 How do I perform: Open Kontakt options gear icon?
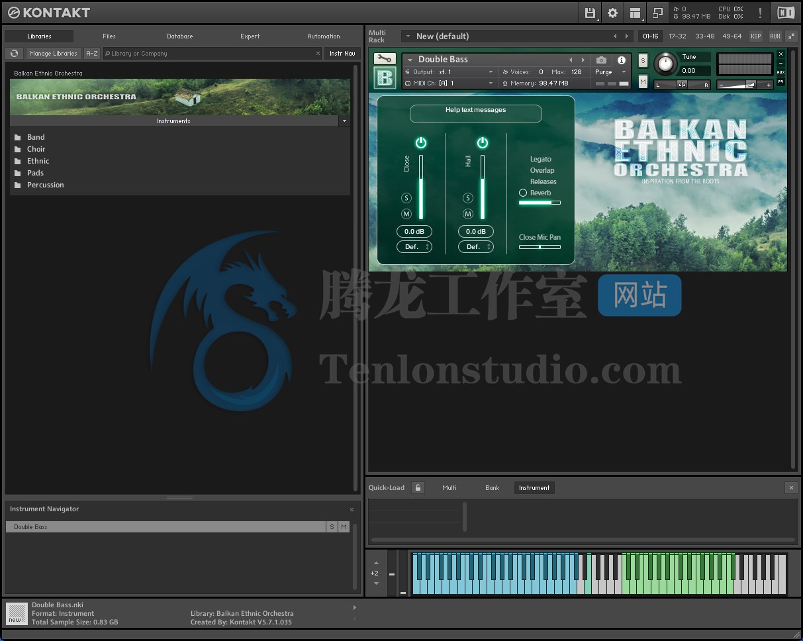tap(612, 13)
